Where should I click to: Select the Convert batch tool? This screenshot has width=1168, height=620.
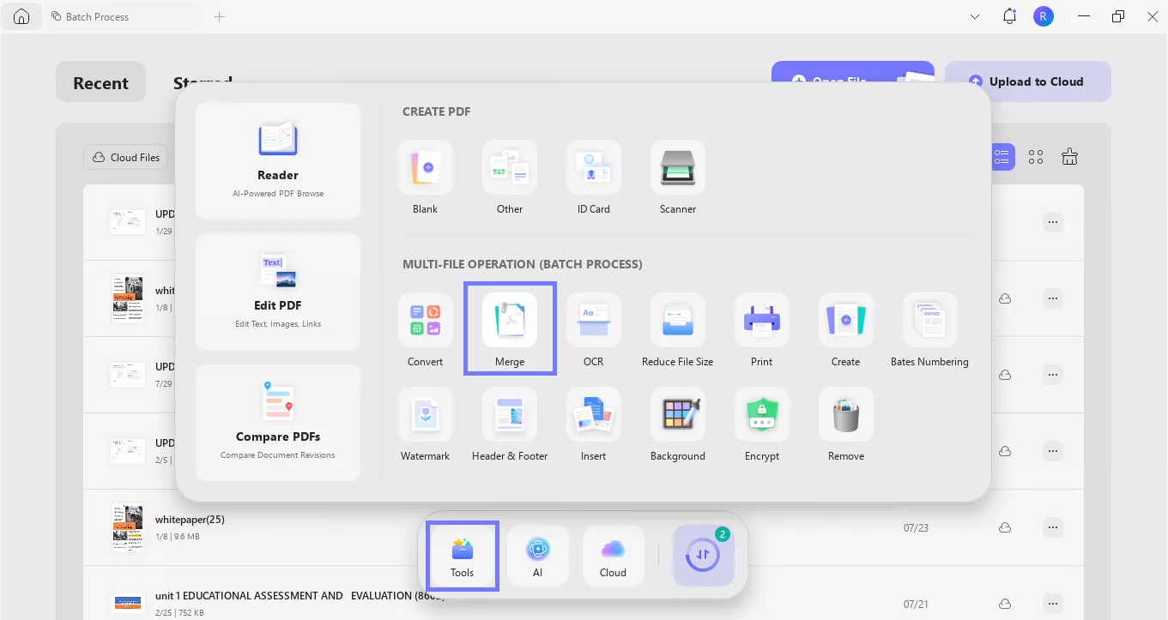pyautogui.click(x=425, y=327)
